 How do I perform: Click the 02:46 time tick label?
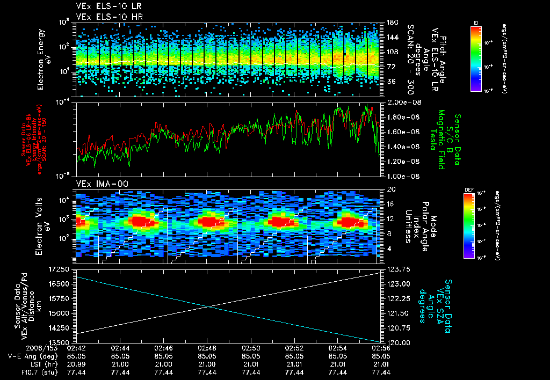pos(163,348)
